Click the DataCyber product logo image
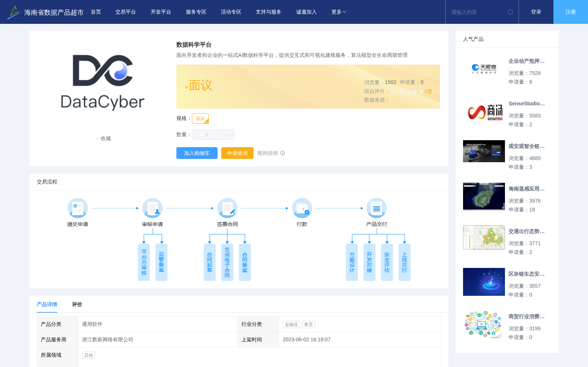 coord(103,83)
